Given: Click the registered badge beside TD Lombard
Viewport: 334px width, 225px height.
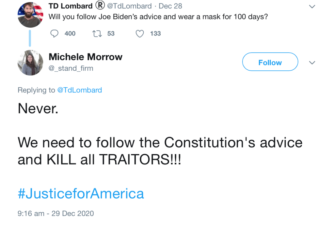Looking at the screenshot, I should [100, 6].
